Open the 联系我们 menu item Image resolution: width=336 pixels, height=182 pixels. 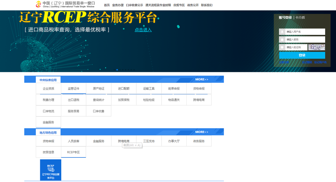pyautogui.click(x=207, y=5)
